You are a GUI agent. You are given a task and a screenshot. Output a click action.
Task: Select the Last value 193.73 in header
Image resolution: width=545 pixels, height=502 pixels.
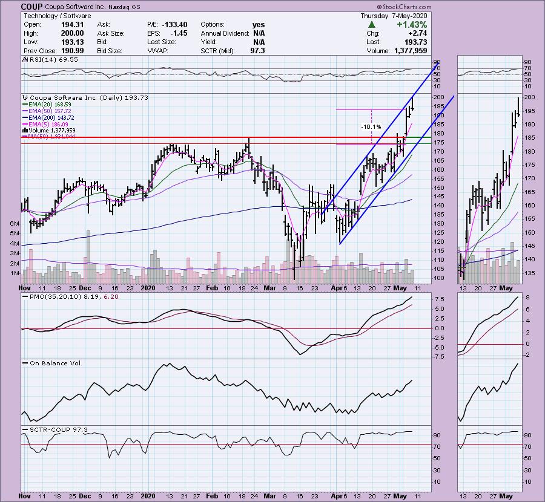(415, 42)
